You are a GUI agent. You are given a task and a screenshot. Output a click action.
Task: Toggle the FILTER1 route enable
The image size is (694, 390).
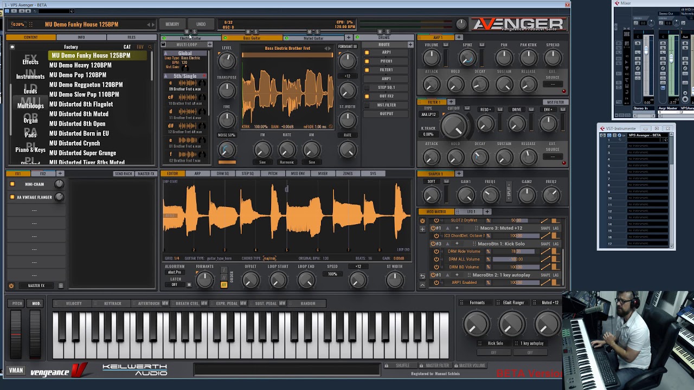pyautogui.click(x=367, y=70)
